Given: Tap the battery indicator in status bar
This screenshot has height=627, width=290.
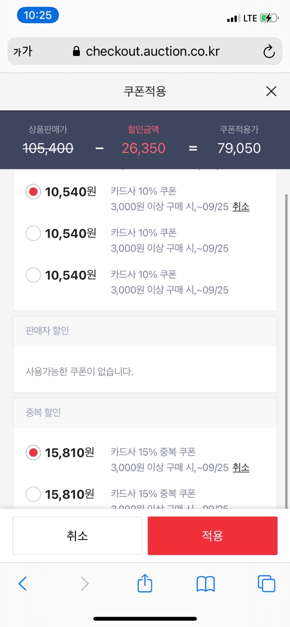Looking at the screenshot, I should (269, 18).
